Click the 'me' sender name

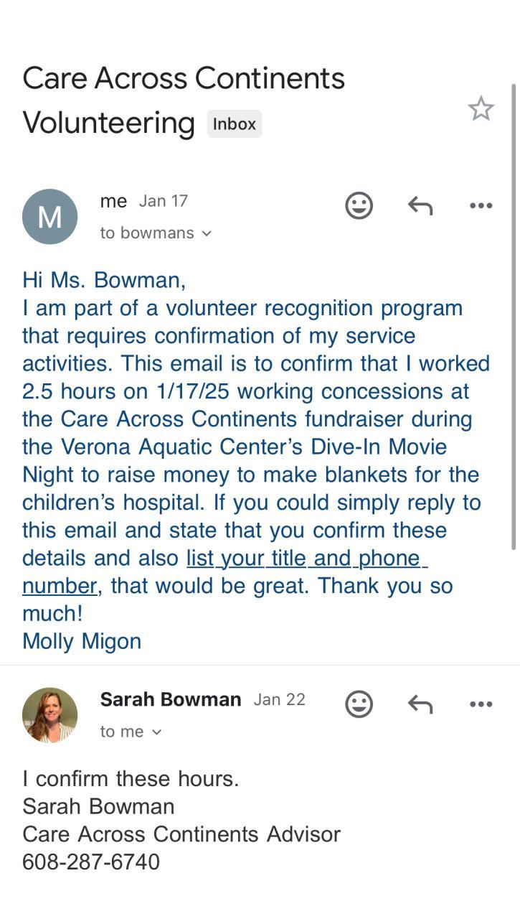coord(113,202)
